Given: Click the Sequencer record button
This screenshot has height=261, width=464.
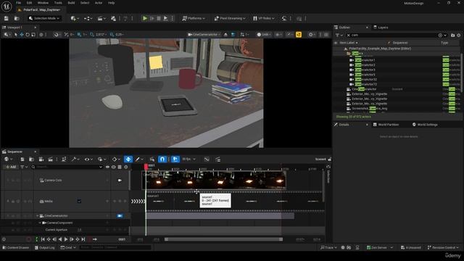Looking at the screenshot, I should coord(28,239).
